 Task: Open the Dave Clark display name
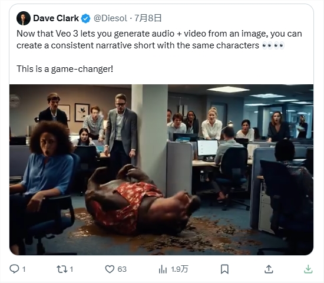(56, 18)
